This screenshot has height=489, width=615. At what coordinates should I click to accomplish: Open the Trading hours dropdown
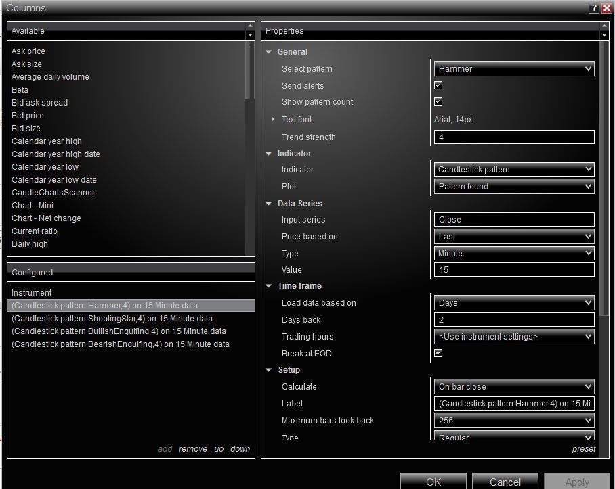point(514,337)
